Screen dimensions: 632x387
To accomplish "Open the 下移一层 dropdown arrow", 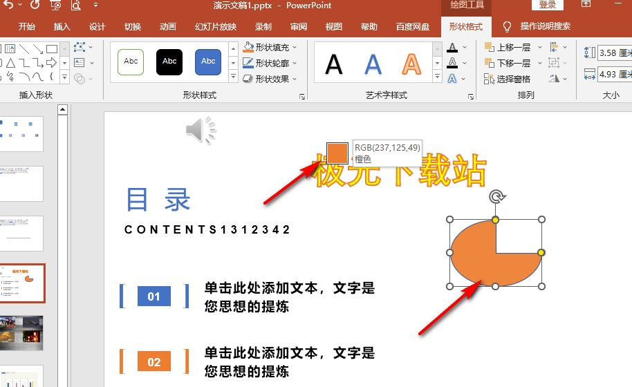I will click(540, 63).
